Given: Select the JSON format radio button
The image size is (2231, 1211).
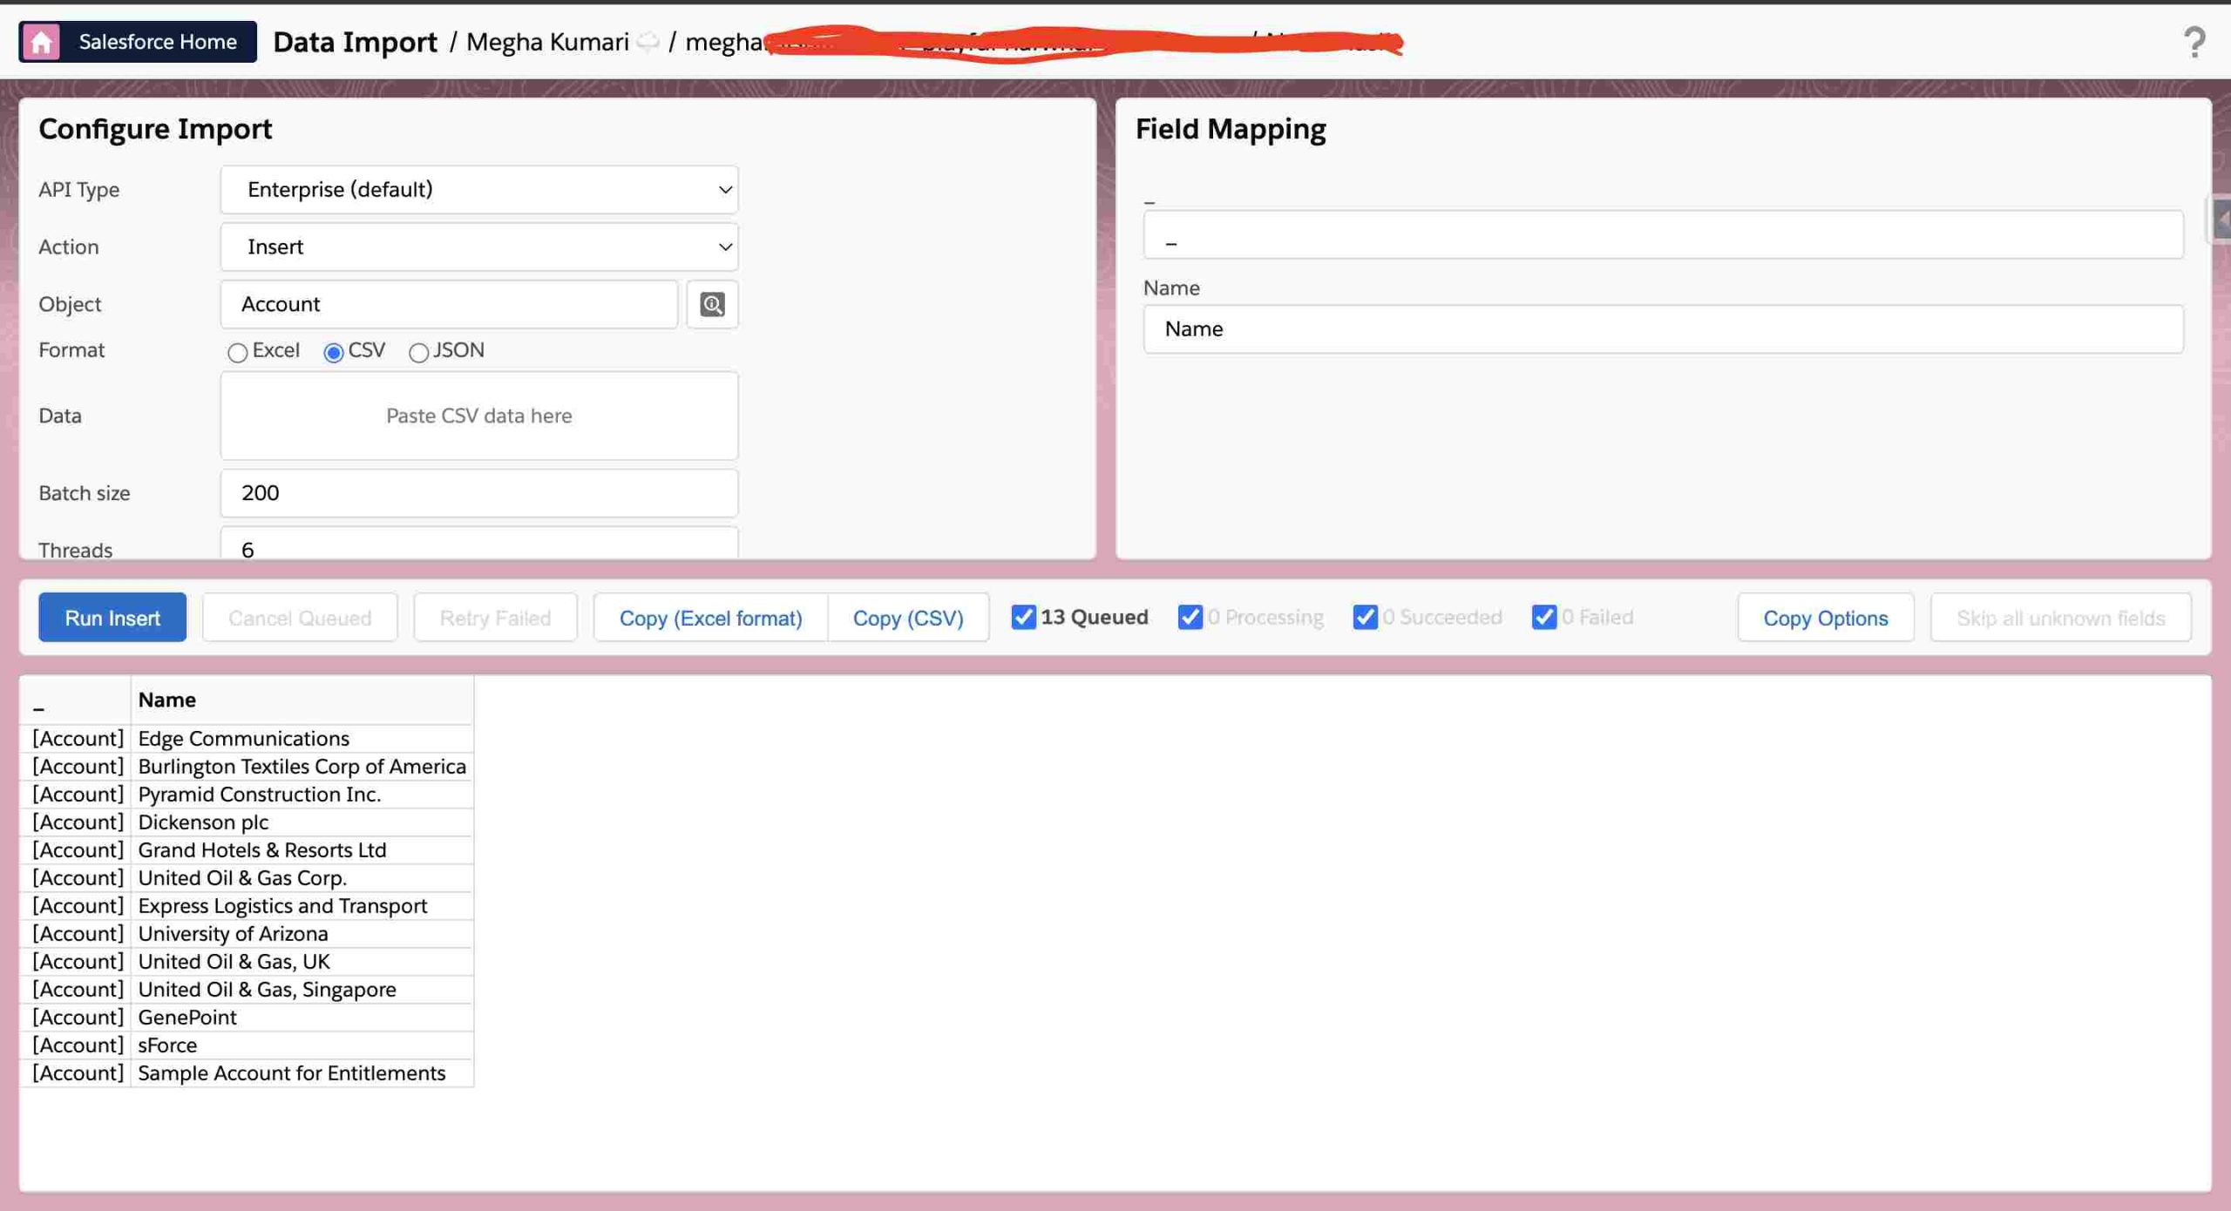Looking at the screenshot, I should click(x=418, y=352).
